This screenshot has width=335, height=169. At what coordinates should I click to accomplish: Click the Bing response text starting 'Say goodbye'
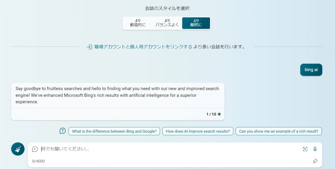pyautogui.click(x=117, y=95)
